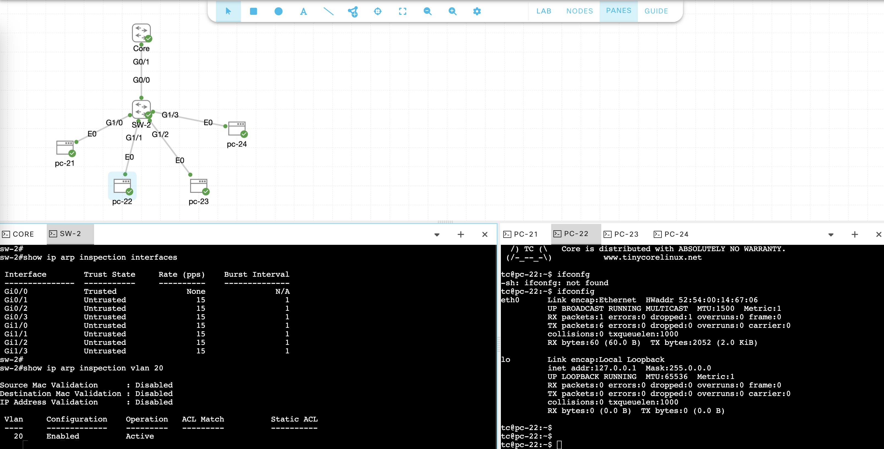Select the rectangle annotation tool

click(x=253, y=11)
